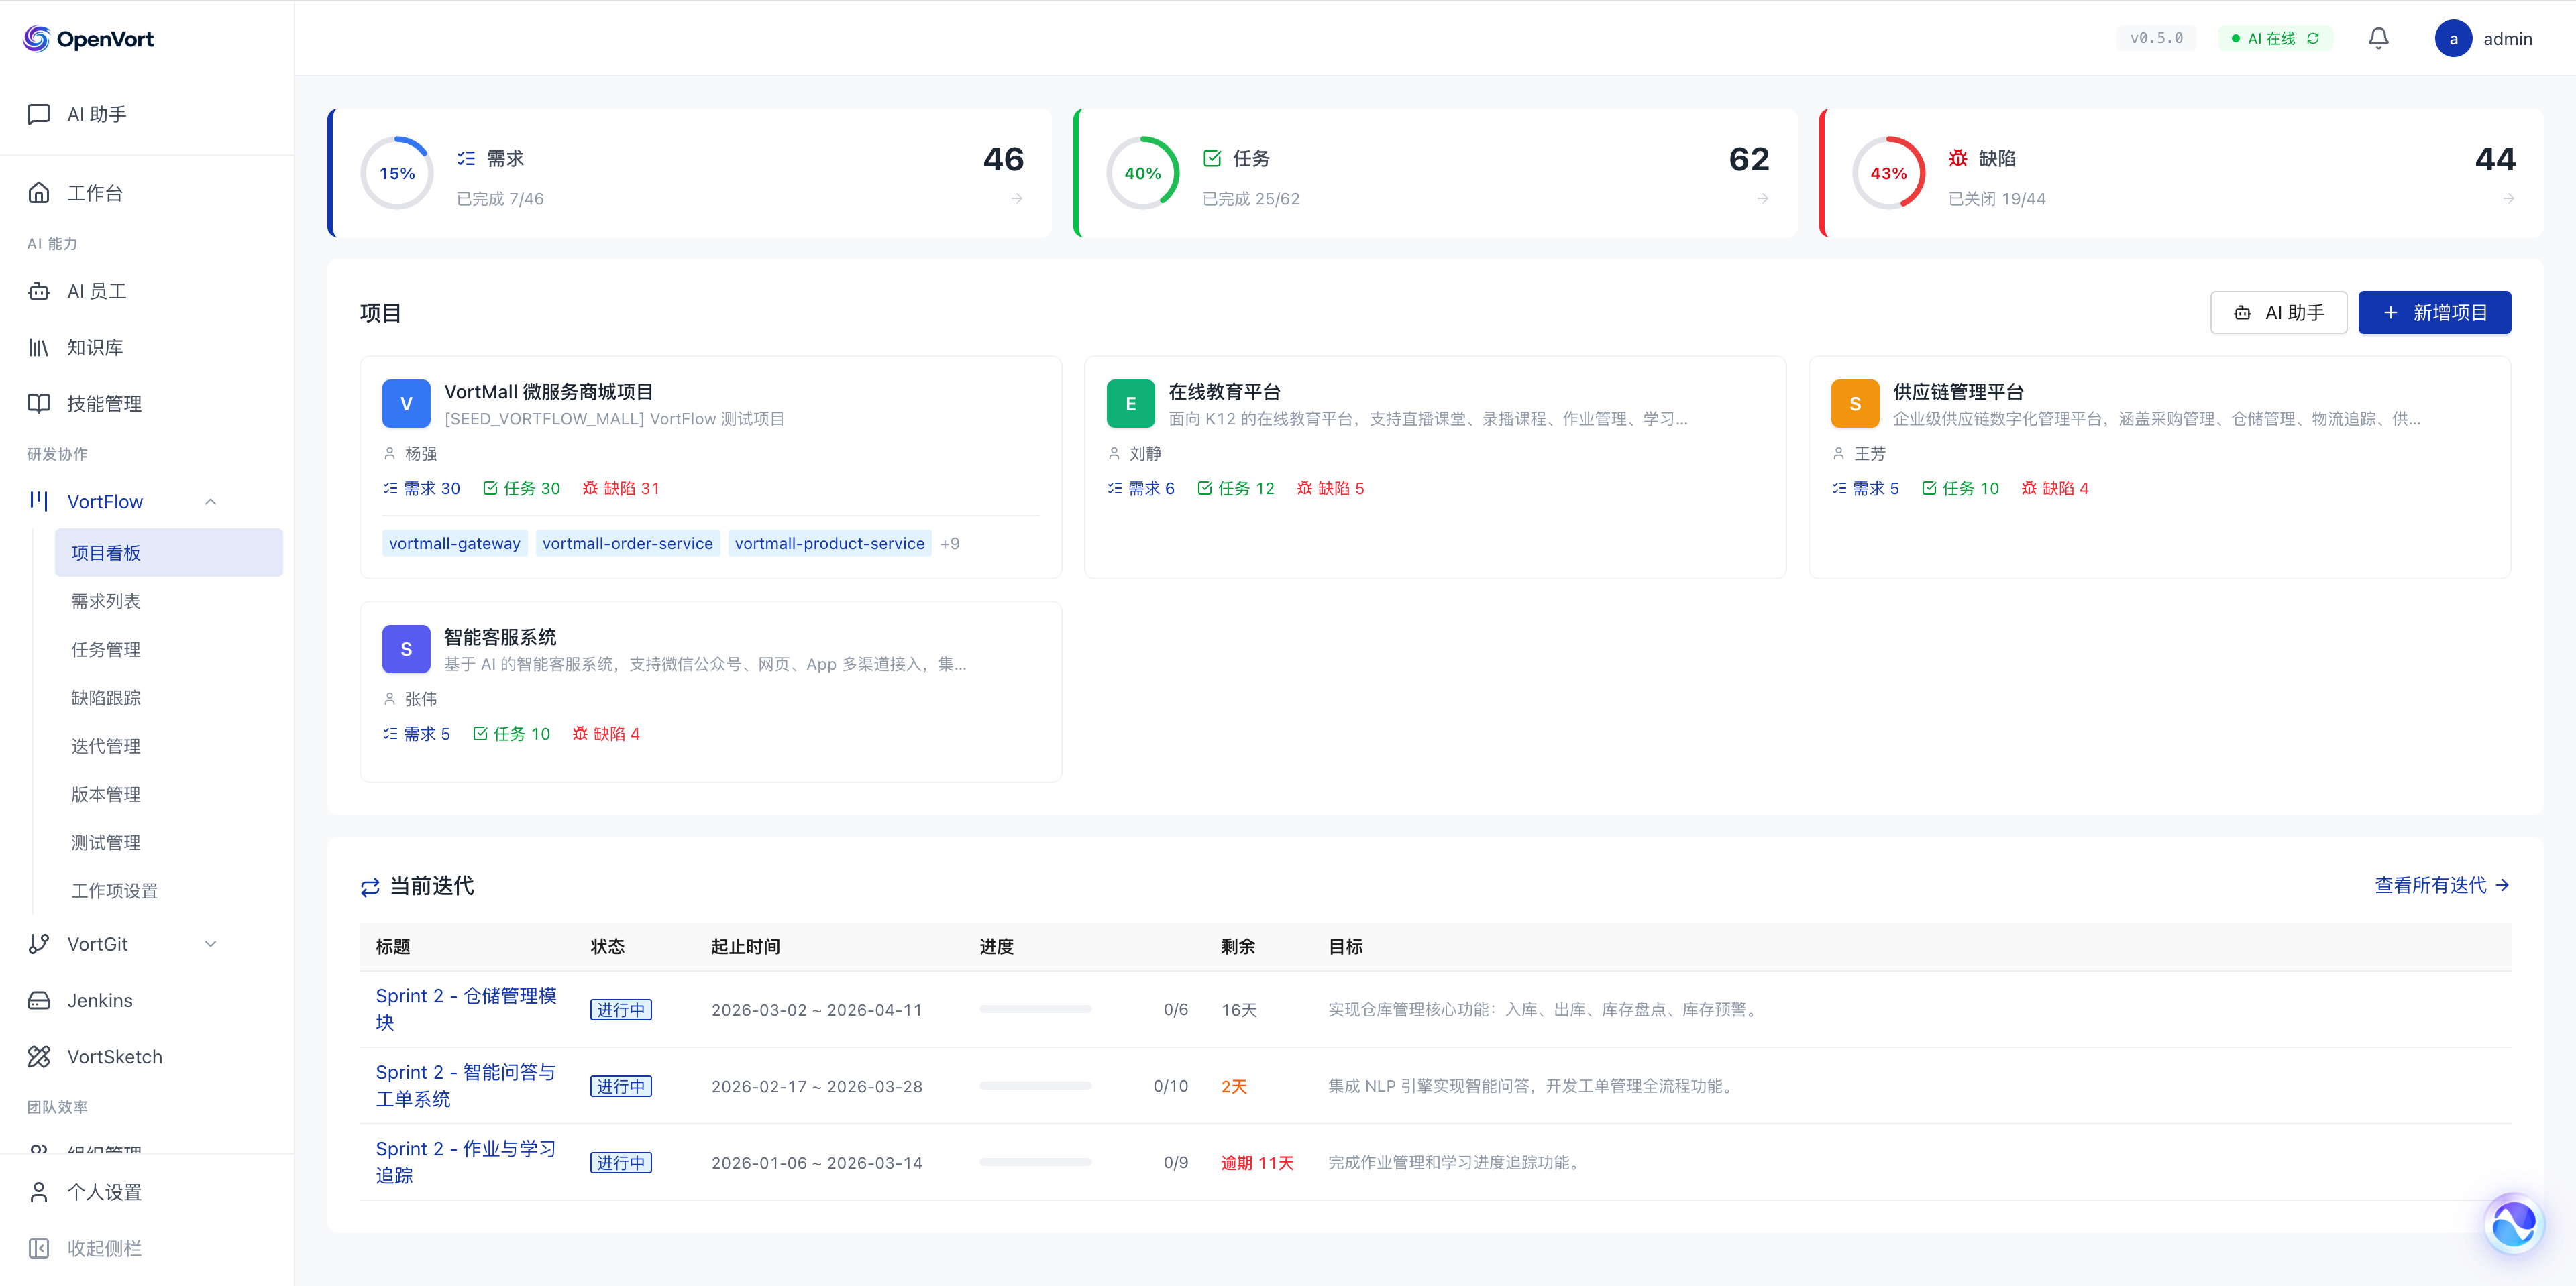Click 任务 12 on 在线教育平台 card
The height and width of the screenshot is (1286, 2576).
point(1236,487)
